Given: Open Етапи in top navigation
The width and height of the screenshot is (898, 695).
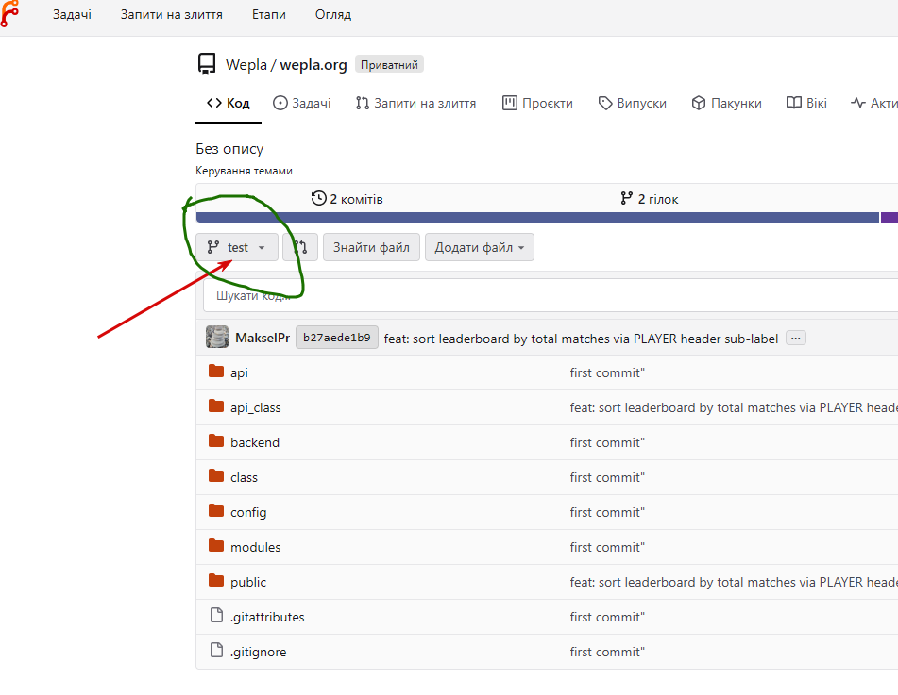Looking at the screenshot, I should [268, 14].
